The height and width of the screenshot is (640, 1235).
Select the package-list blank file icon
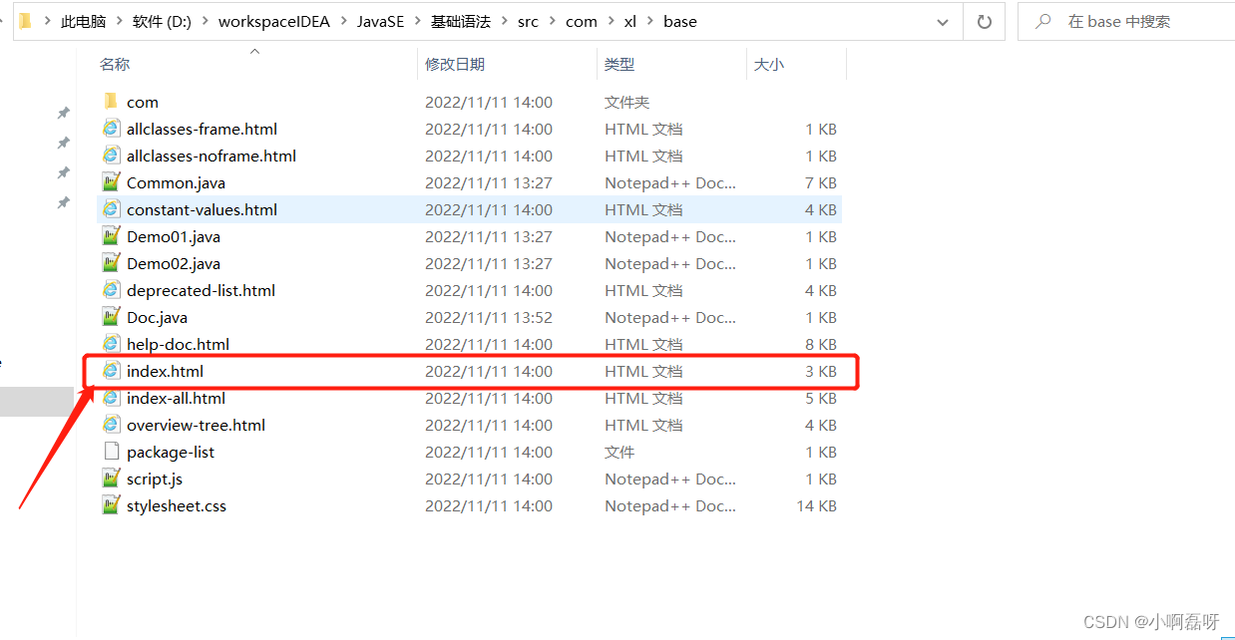pos(111,452)
